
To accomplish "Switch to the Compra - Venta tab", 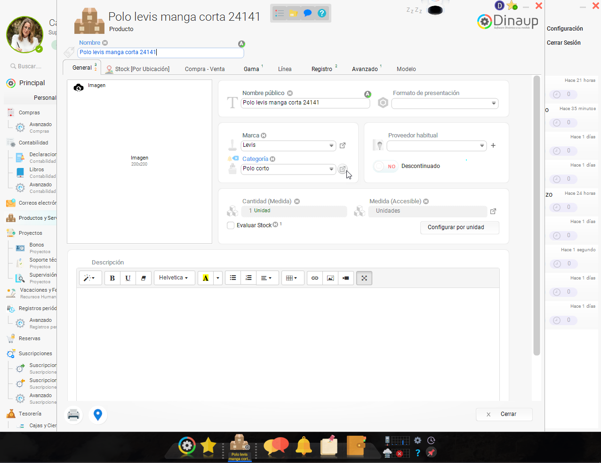I will 205,69.
